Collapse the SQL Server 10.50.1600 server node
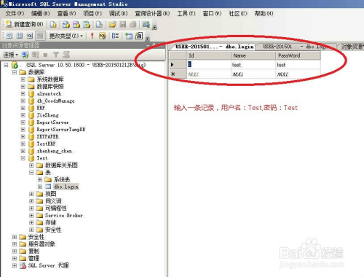The width and height of the screenshot is (364, 277). tap(6, 65)
